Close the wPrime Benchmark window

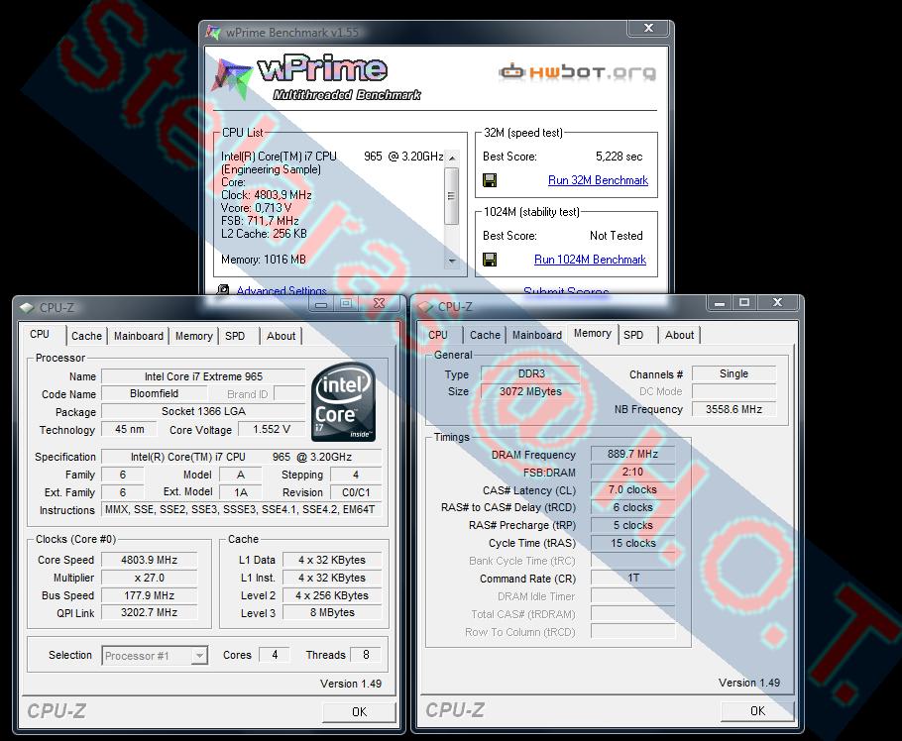pyautogui.click(x=648, y=28)
